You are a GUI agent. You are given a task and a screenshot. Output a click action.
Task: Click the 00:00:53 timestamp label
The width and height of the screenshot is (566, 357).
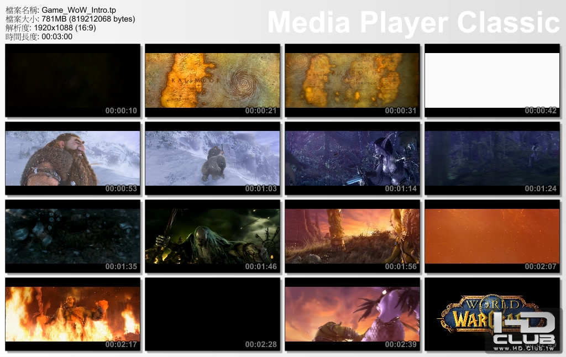point(121,188)
